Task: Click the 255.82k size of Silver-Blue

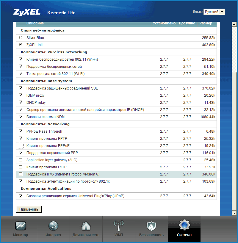Action: click(x=209, y=38)
